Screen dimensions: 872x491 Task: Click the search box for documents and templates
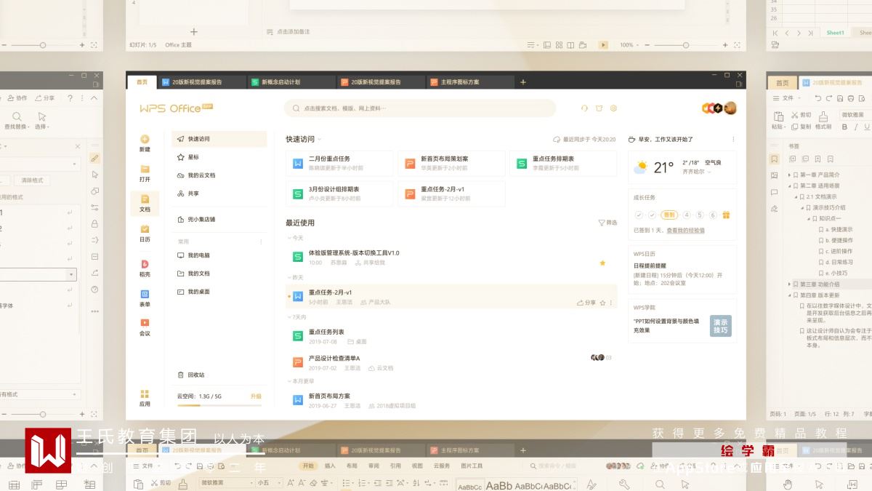(x=420, y=108)
